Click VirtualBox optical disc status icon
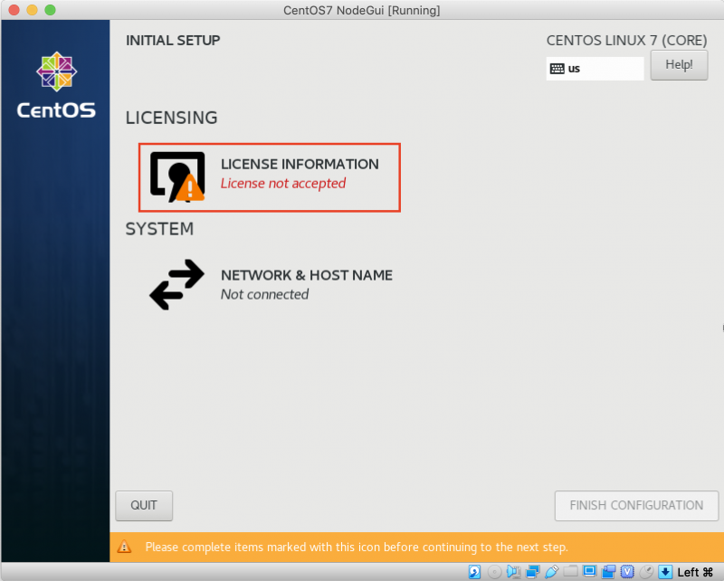This screenshot has height=581, width=724. 494,572
